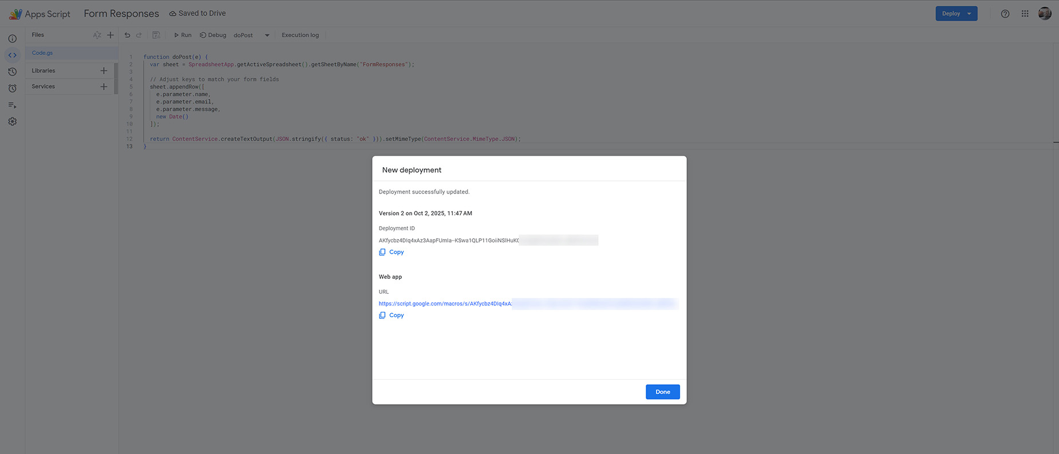The height and width of the screenshot is (454, 1059).
Task: Click the undo arrow in toolbar
Action: 127,35
